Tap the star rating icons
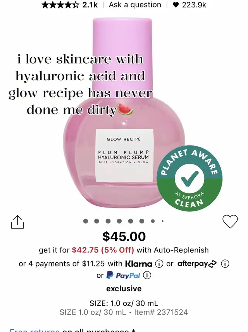This screenshot has height=332, width=248. coord(61,5)
